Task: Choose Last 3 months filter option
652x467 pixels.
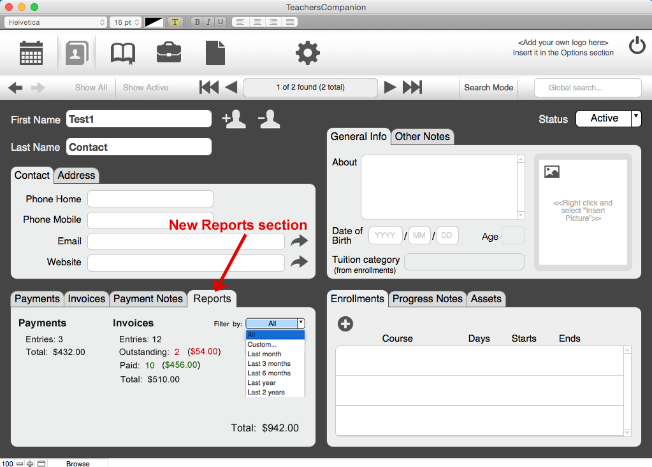Action: coord(275,363)
